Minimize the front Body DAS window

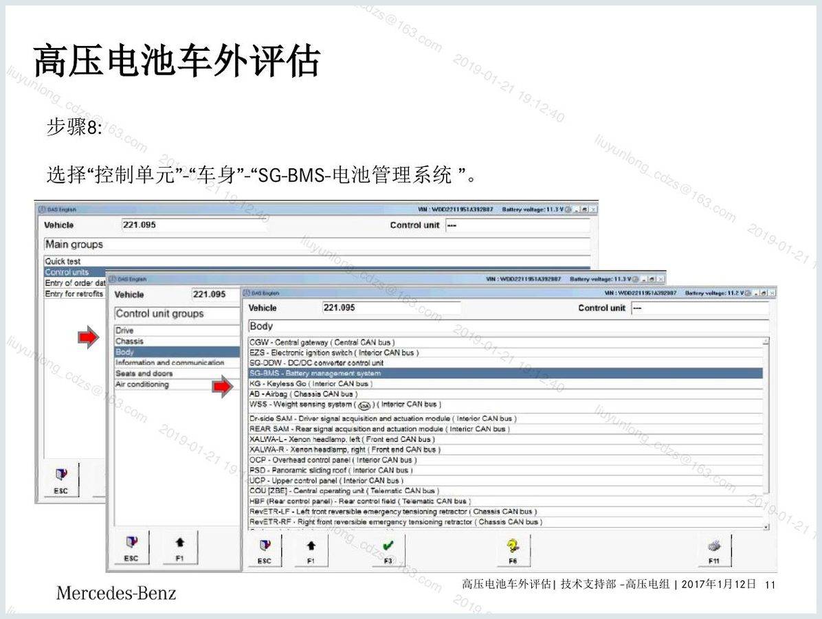pyautogui.click(x=757, y=293)
